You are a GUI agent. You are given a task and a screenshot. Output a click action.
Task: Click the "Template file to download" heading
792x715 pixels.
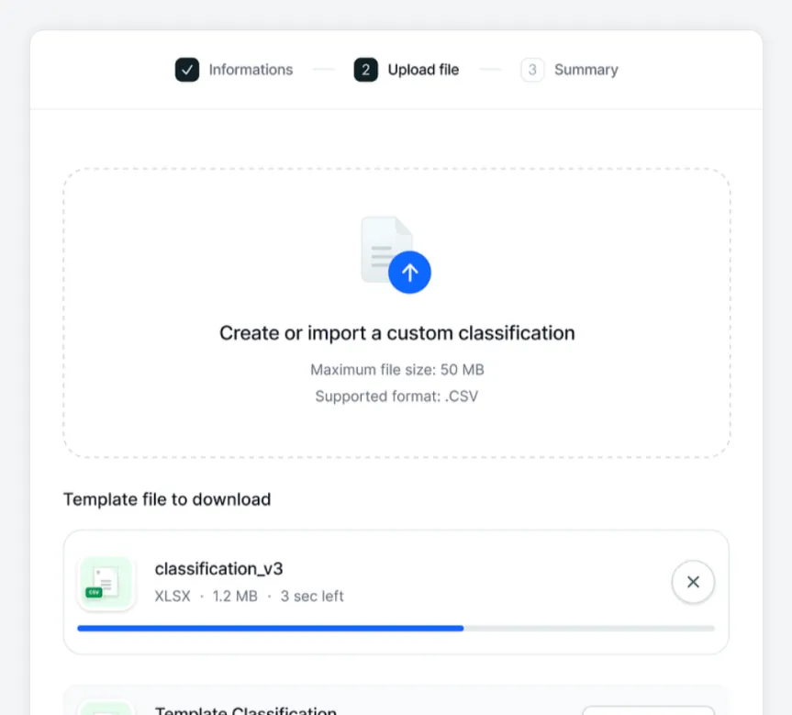[167, 499]
